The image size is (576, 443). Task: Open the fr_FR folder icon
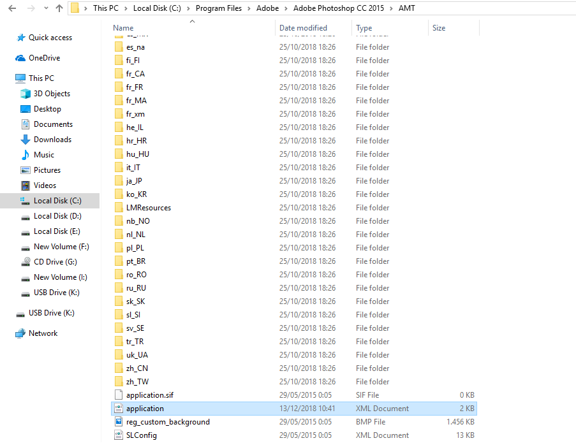[x=121, y=87]
